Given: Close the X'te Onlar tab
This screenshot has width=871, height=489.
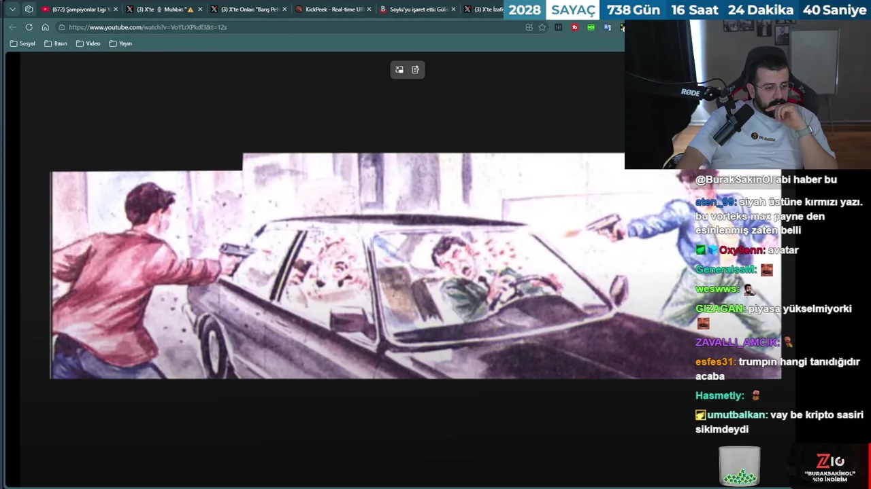Looking at the screenshot, I should pos(284,10).
